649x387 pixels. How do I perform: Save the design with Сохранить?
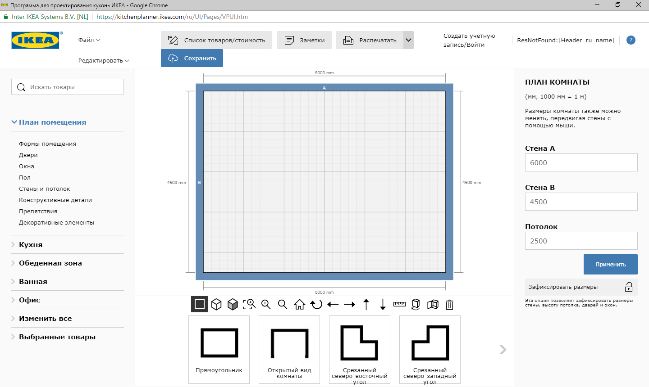pyautogui.click(x=192, y=58)
